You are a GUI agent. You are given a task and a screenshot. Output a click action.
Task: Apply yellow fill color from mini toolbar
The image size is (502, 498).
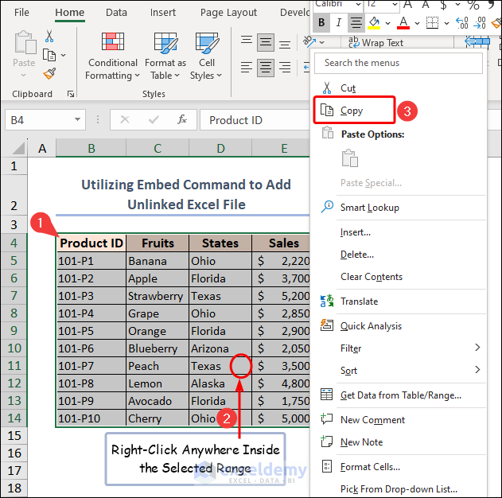(374, 23)
